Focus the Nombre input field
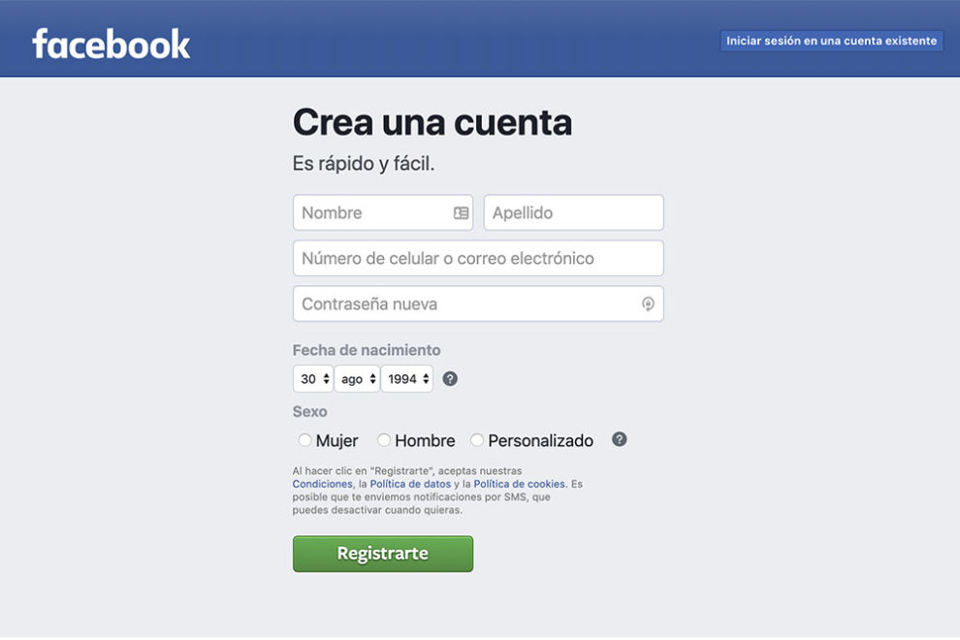The width and height of the screenshot is (960, 640). pyautogui.click(x=383, y=212)
